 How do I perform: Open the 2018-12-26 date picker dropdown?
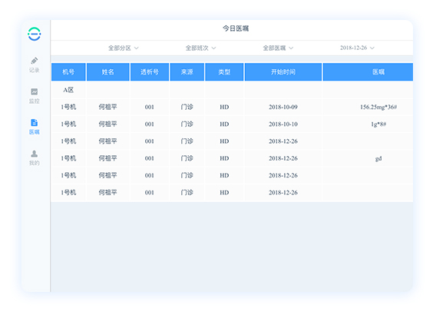coord(357,48)
